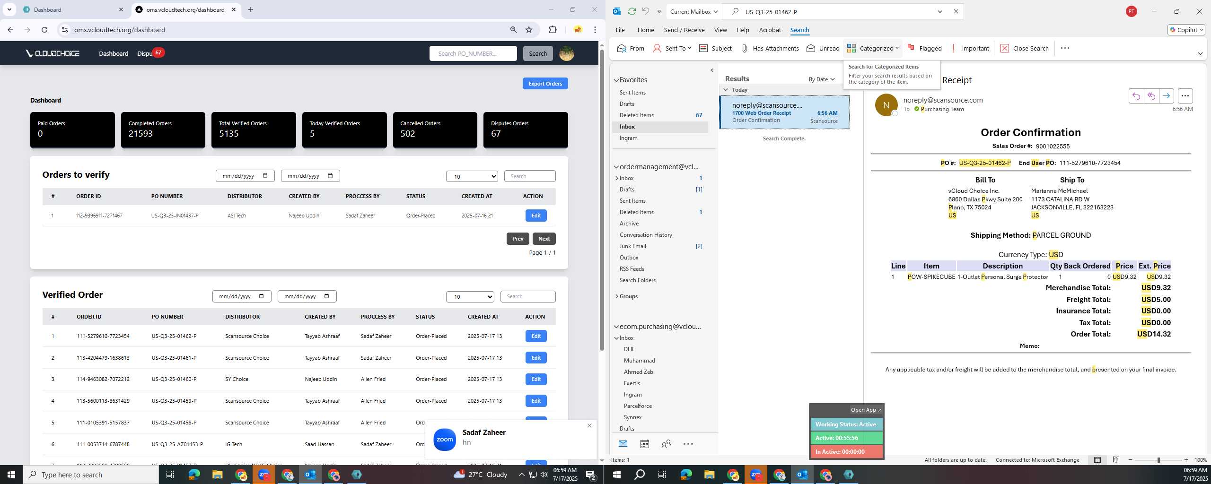Click the dashboard page vertical scrollbar
1211x484 pixels.
602,201
